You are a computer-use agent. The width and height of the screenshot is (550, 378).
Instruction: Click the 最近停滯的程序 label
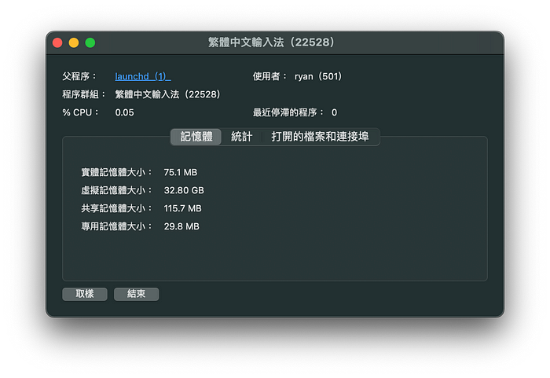(288, 112)
